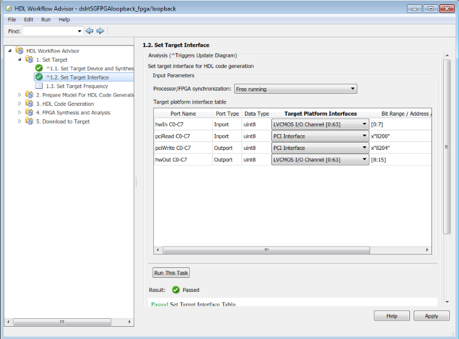The height and width of the screenshot is (339, 459).
Task: Click the HDL Workflow Advisor root folder icon
Action: [x=20, y=51]
